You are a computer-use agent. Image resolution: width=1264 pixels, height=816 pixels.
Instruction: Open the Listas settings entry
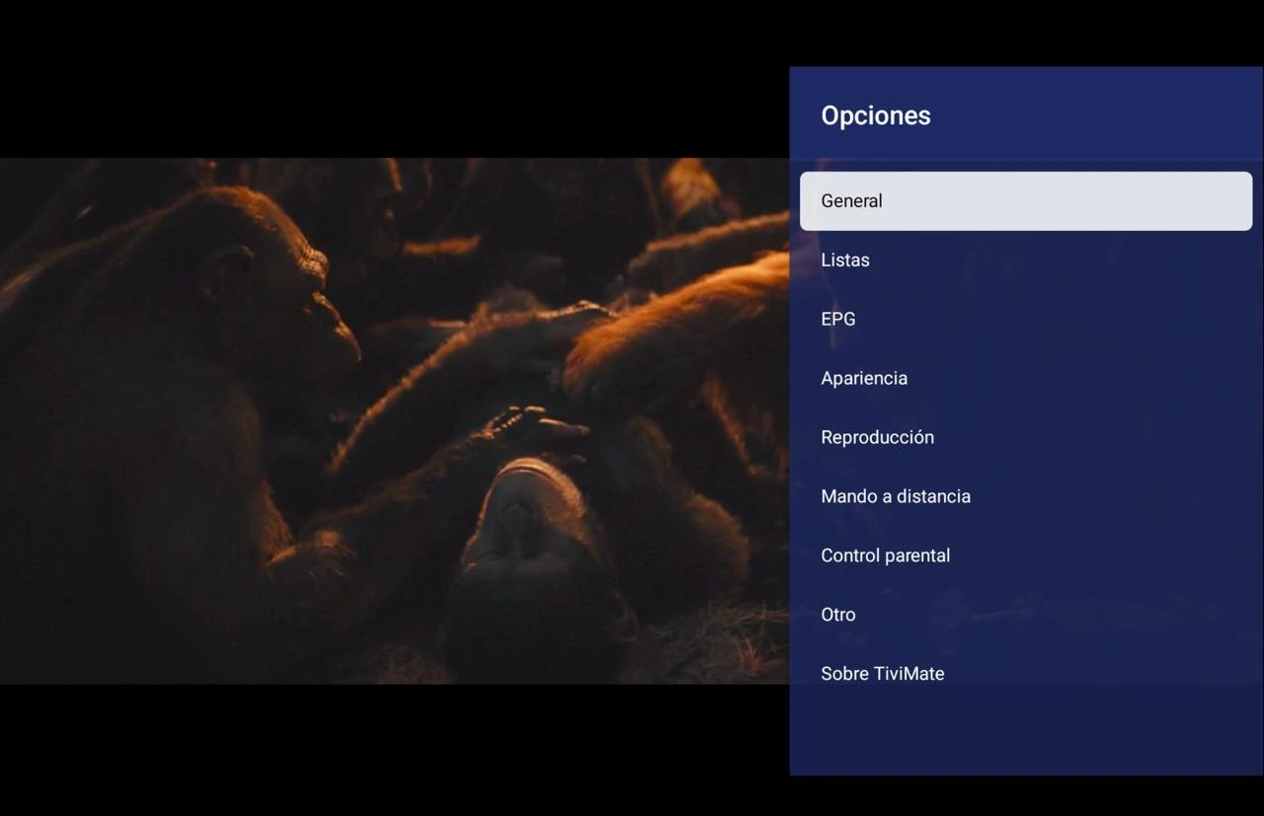1026,260
